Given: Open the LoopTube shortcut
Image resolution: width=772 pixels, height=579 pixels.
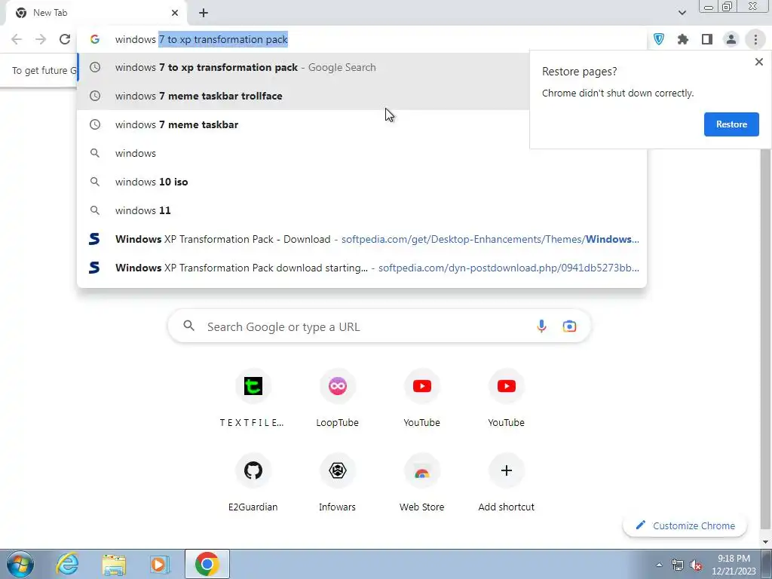Looking at the screenshot, I should [x=337, y=399].
